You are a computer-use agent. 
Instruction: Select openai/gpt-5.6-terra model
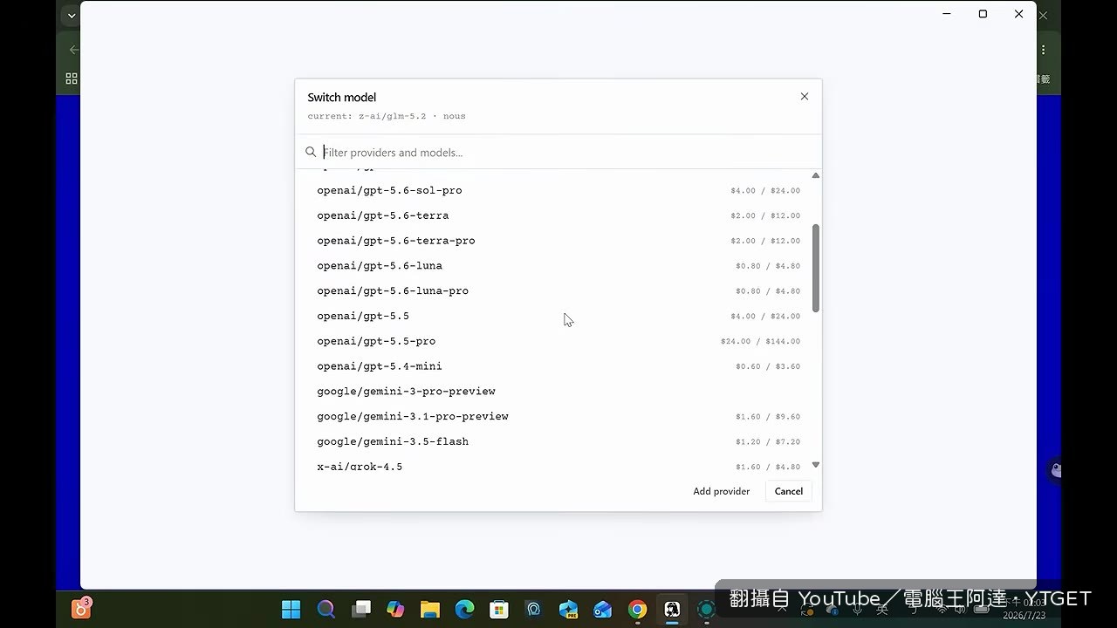pos(558,215)
